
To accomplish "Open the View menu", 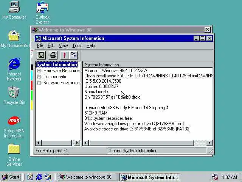I will (63, 45).
